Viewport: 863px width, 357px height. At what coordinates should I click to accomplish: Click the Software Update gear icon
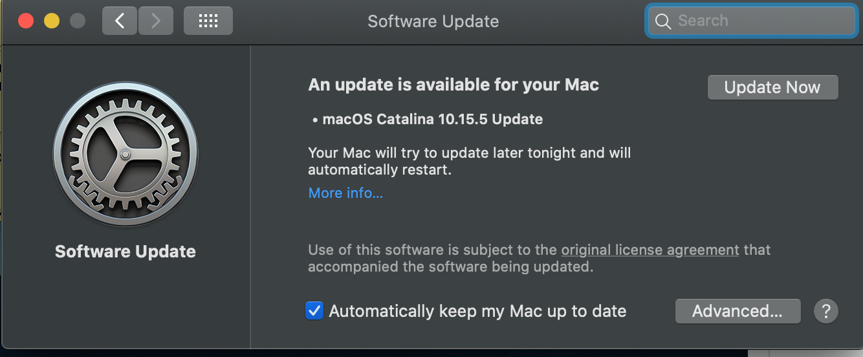pos(126,155)
